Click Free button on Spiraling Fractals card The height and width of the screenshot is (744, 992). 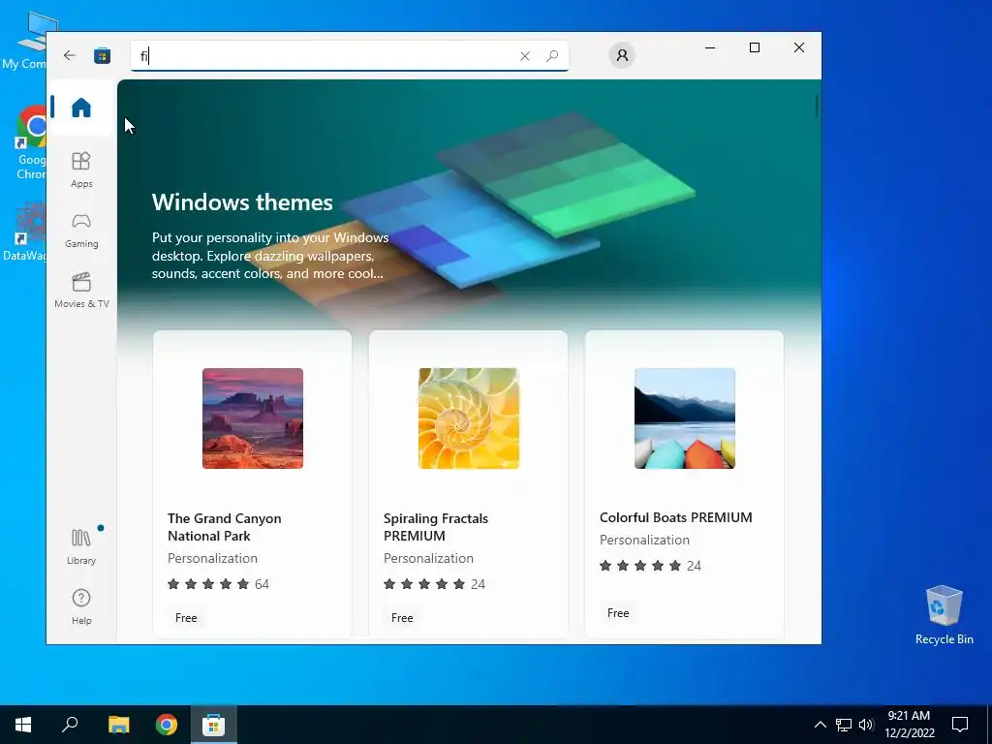click(402, 617)
